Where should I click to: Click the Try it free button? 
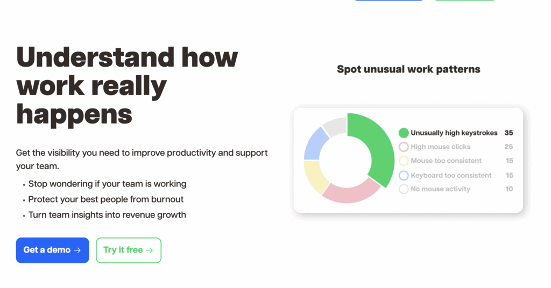tap(129, 250)
